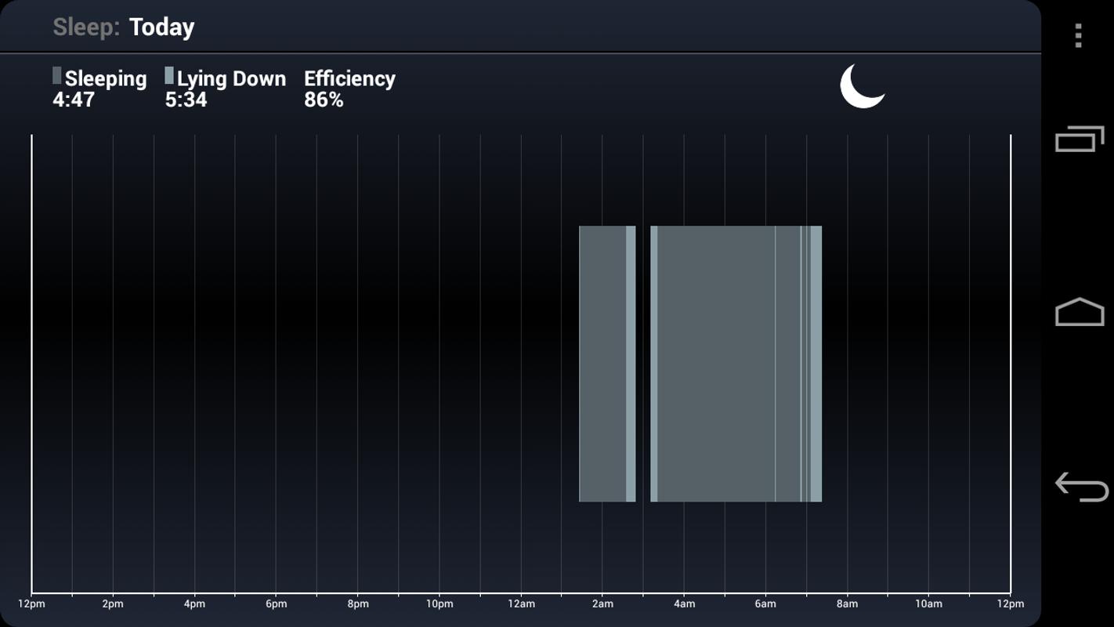The image size is (1114, 627).
Task: Tap the crescent moon sleep icon
Action: (x=862, y=86)
